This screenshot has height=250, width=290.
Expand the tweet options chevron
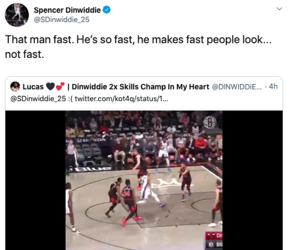pos(279,8)
